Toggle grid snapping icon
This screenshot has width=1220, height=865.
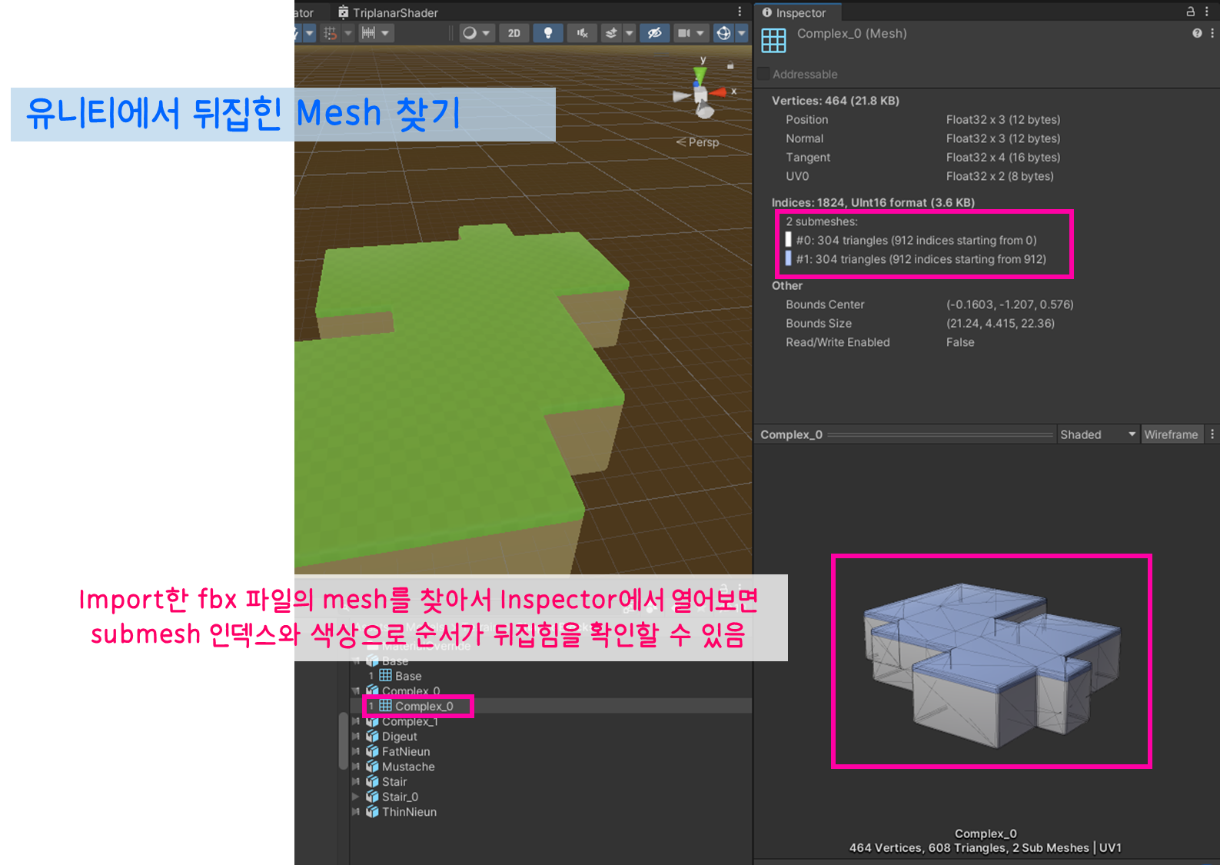pos(331,33)
